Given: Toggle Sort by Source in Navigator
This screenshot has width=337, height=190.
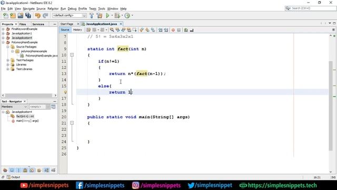Looking at the screenshot, I should pos(53,170).
